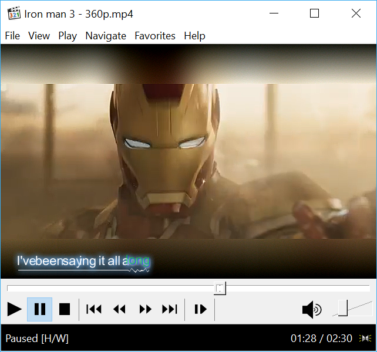Open the Favorites menu
The width and height of the screenshot is (377, 352).
click(155, 36)
